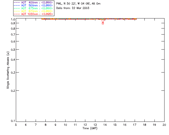Image resolution: width=169 pixels, height=135 pixels.
Task: Click the 0.1 y-axis tick label
Action: point(13,121)
